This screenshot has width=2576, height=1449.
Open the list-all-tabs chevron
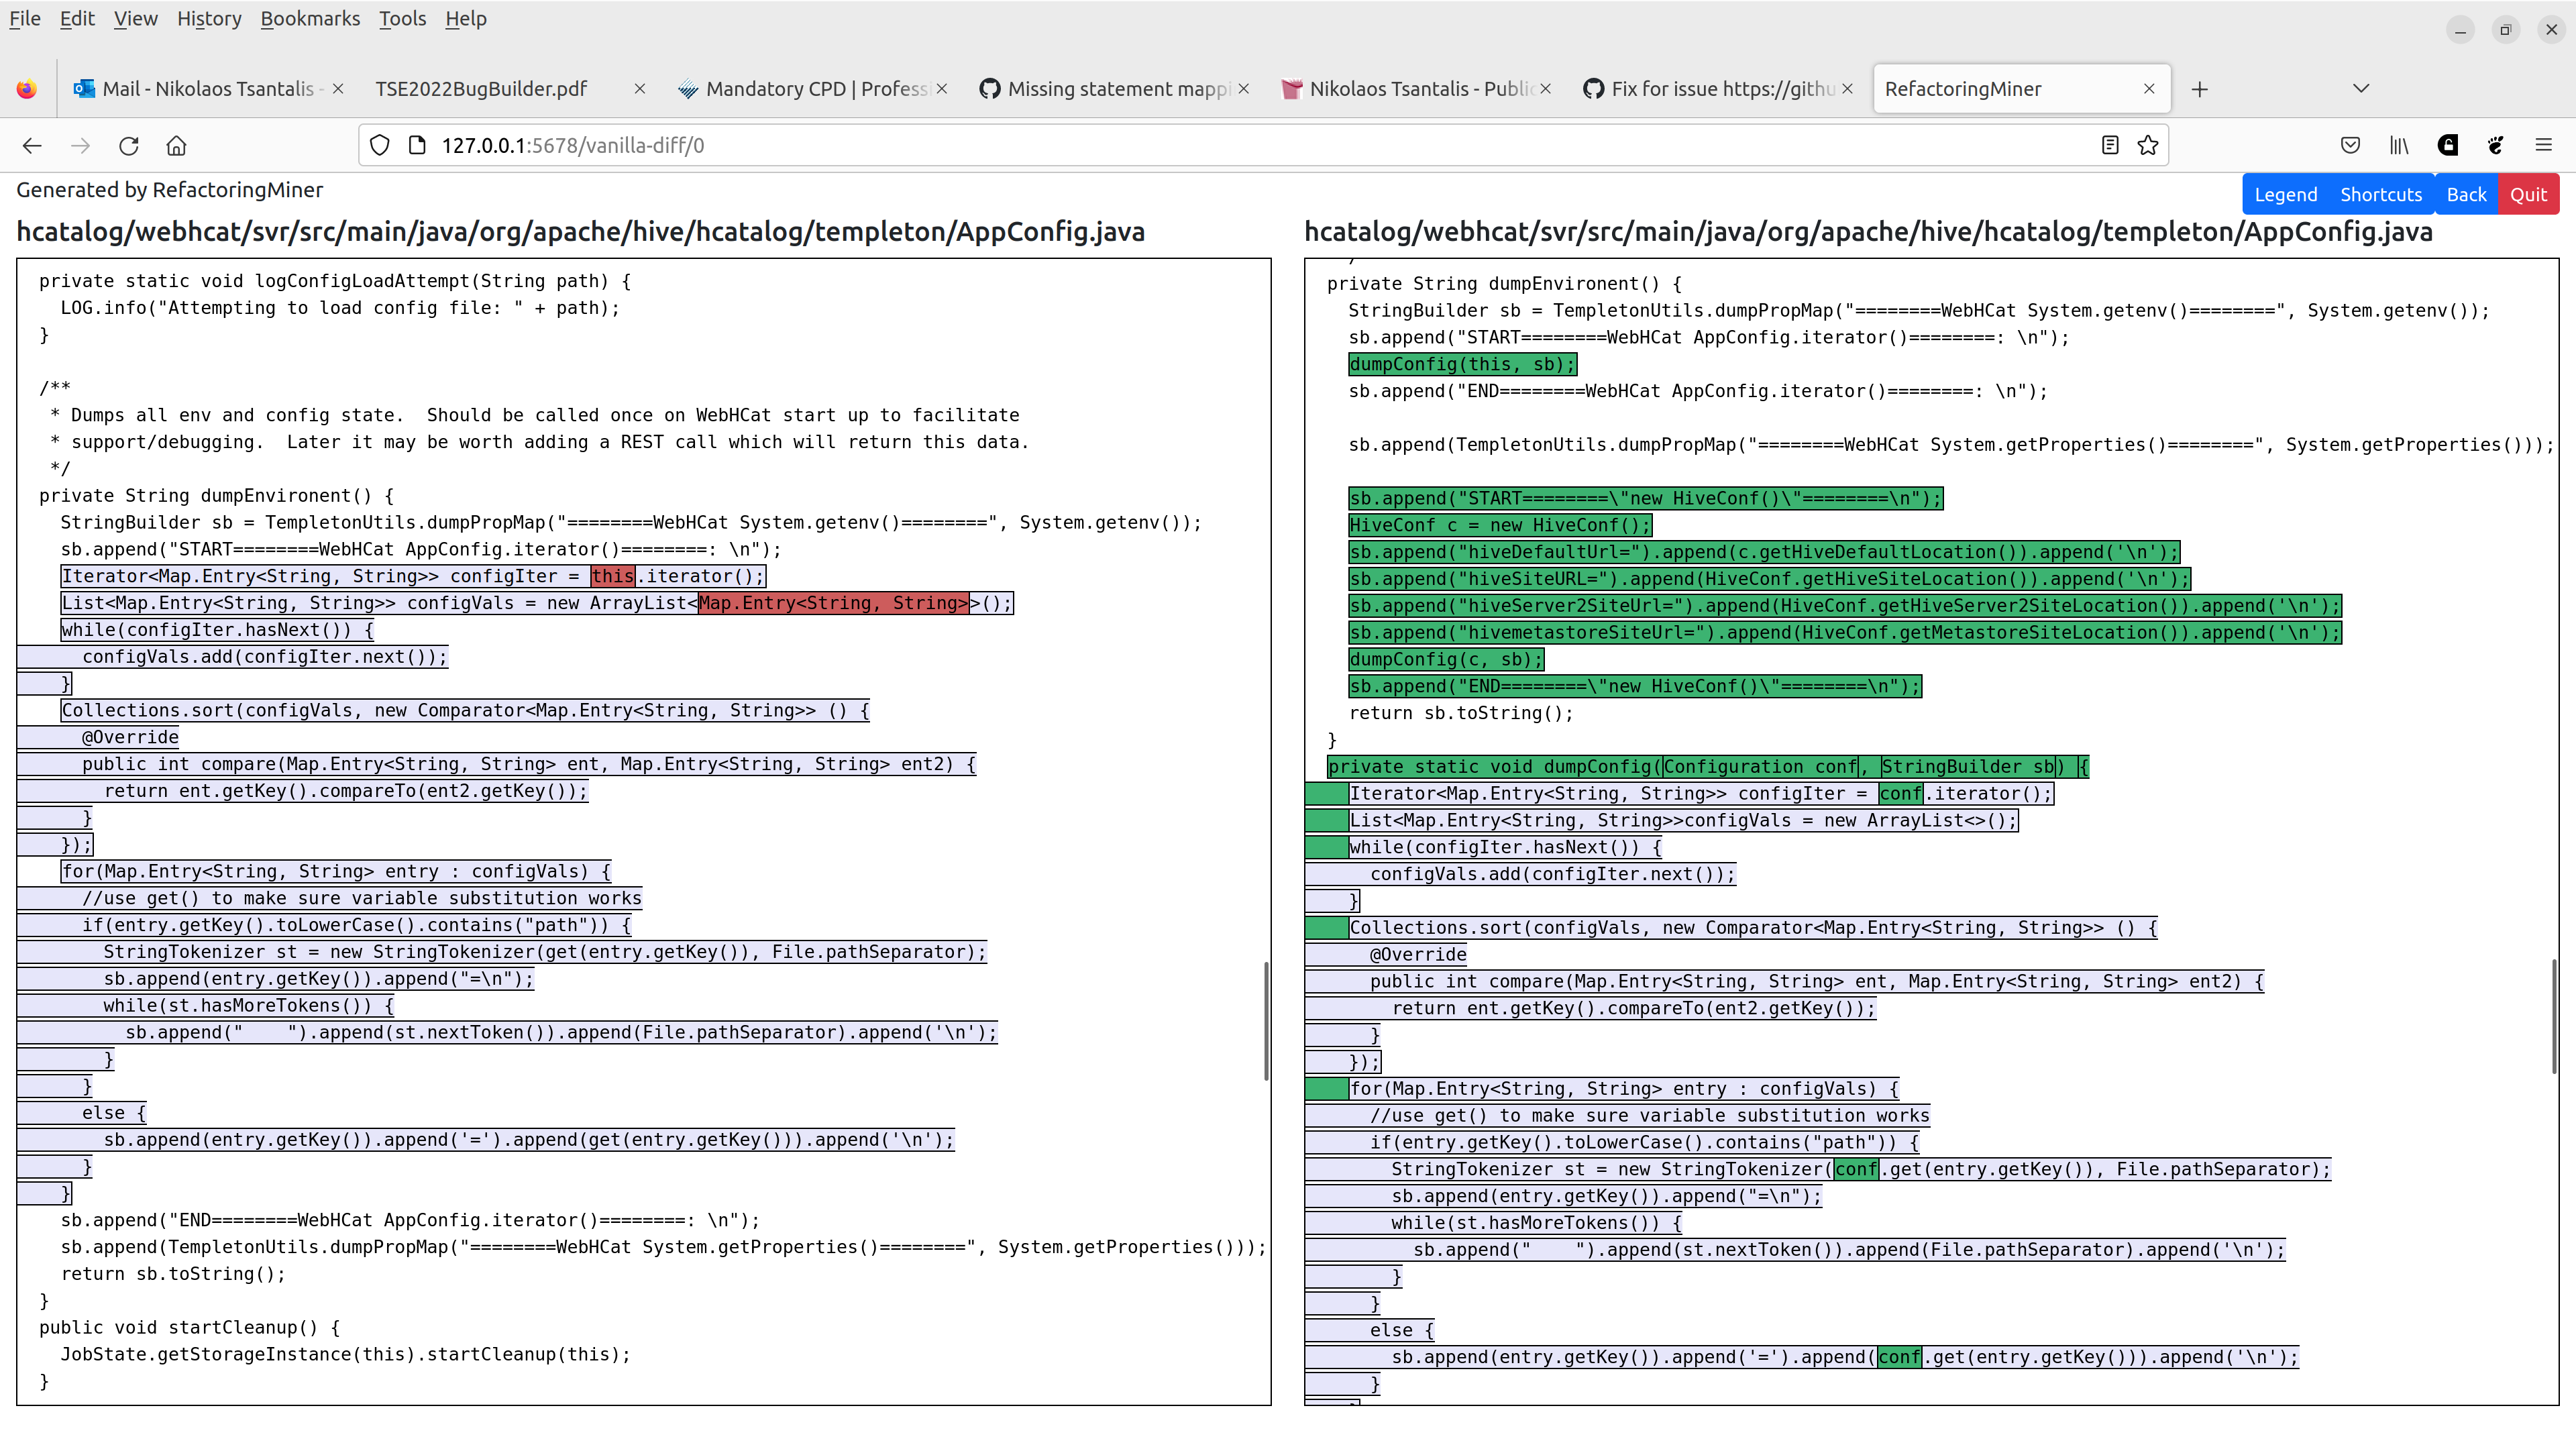click(2361, 88)
